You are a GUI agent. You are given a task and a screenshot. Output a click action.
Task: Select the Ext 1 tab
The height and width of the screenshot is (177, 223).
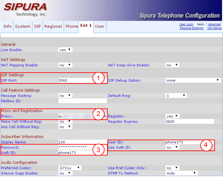(x=86, y=26)
